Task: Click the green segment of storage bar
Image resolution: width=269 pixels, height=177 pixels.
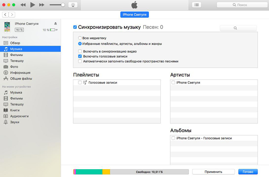Action: tap(89, 172)
